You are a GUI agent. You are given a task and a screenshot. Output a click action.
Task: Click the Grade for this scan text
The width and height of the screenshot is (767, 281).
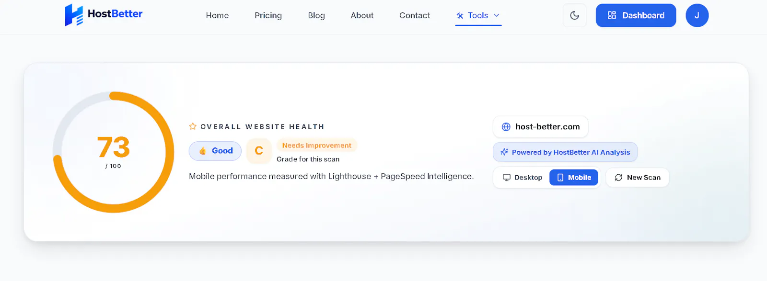pos(308,159)
